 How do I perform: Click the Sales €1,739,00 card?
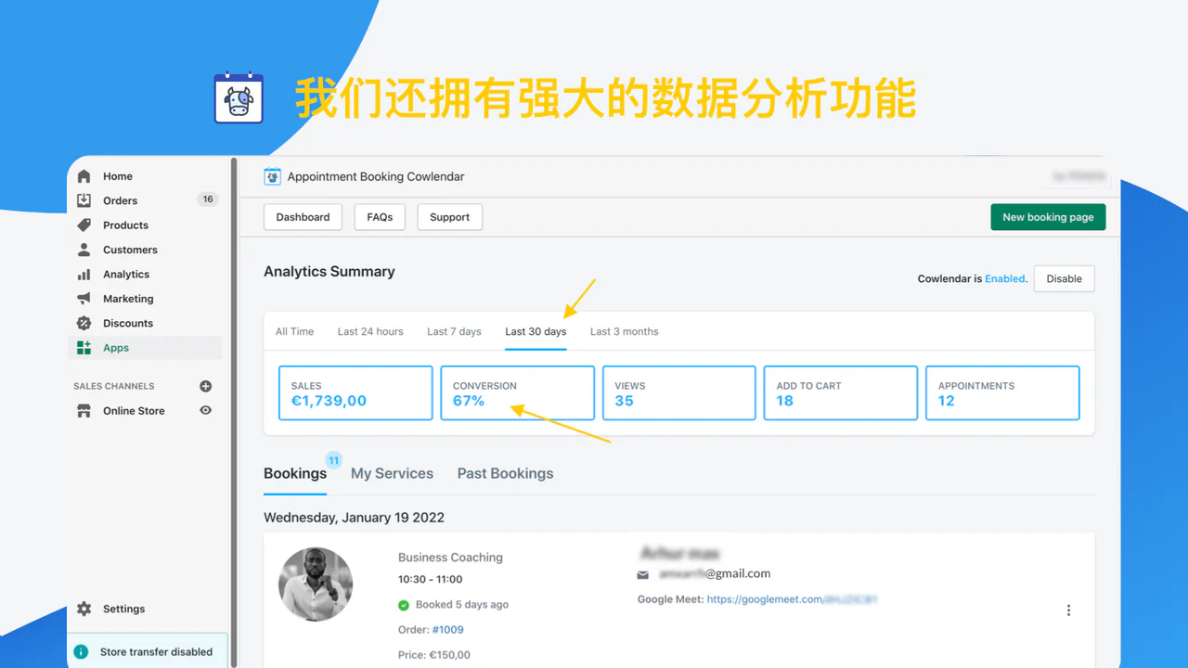tap(355, 392)
